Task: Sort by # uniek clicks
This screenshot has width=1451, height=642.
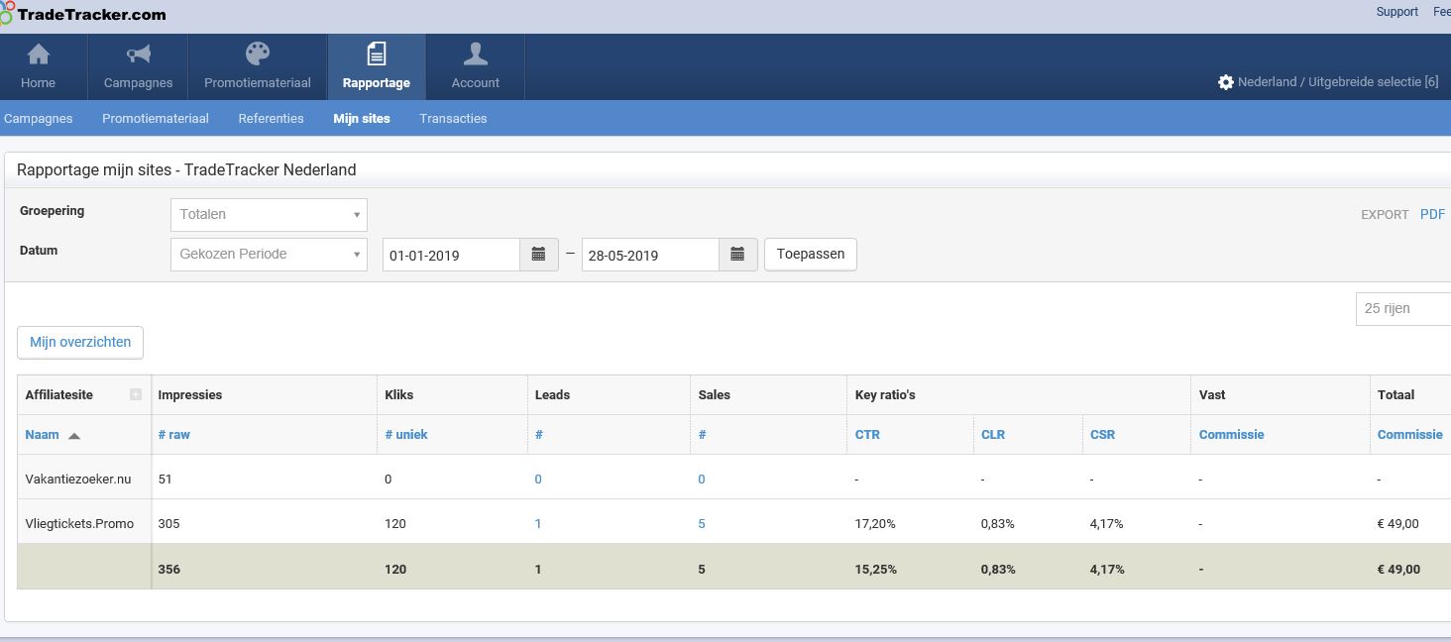Action: pyautogui.click(x=406, y=434)
